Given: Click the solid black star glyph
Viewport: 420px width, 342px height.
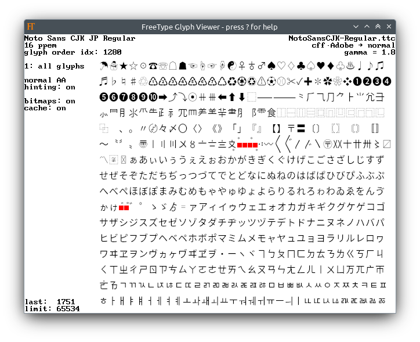Looking at the screenshot, I should pos(124,66).
